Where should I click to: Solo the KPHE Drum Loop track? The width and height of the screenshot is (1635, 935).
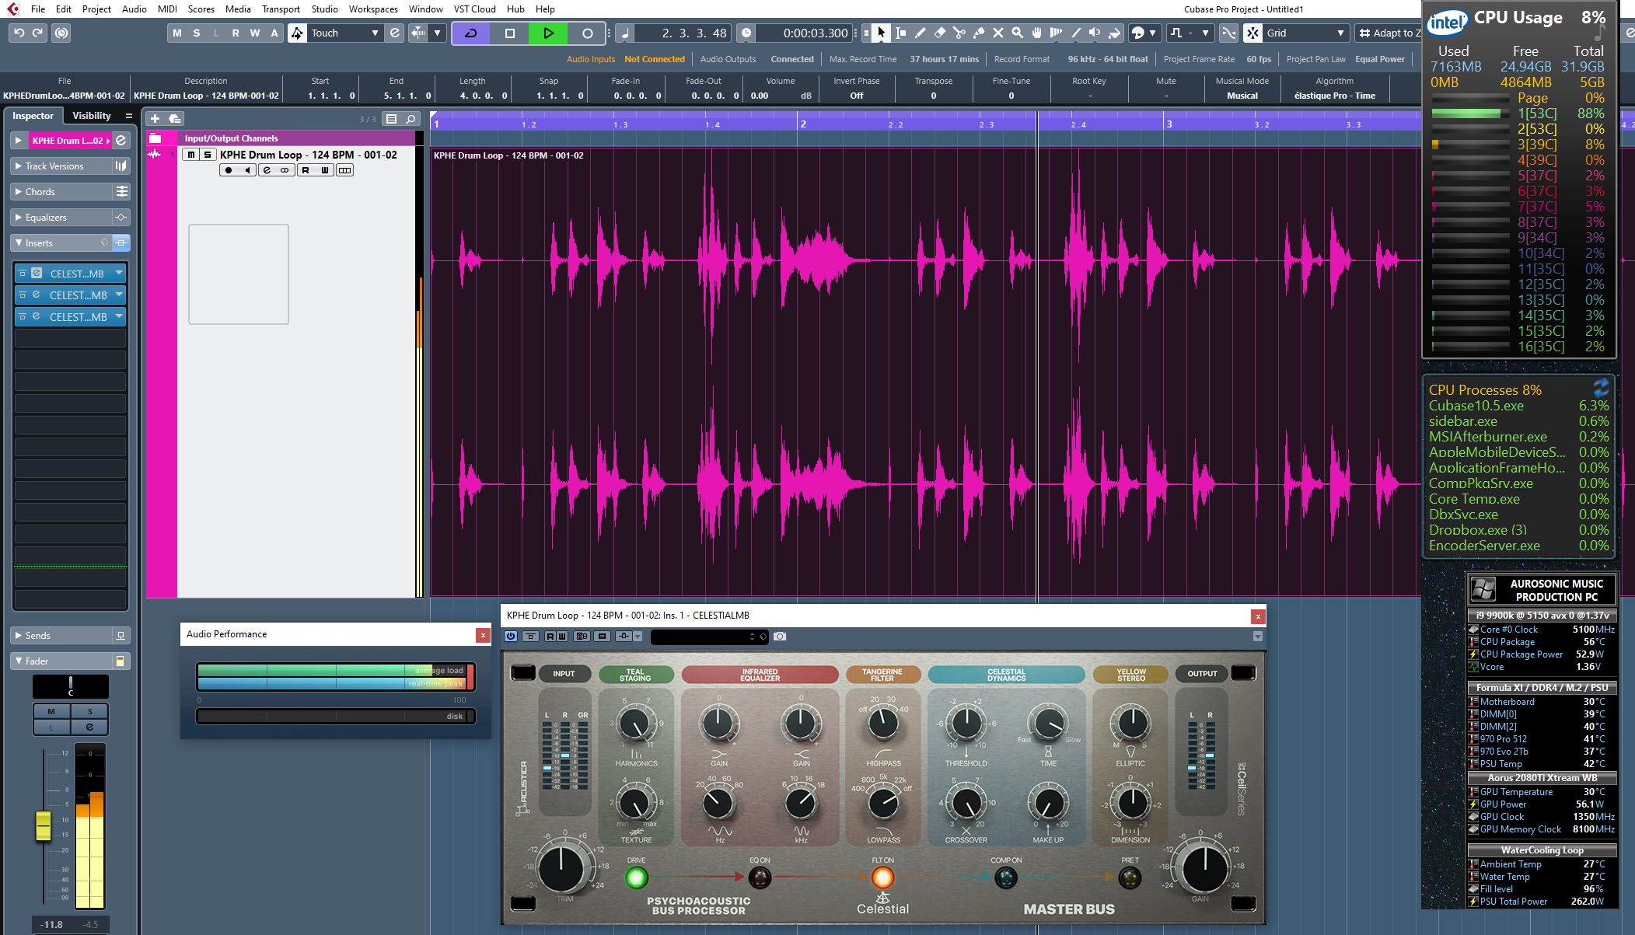(207, 155)
